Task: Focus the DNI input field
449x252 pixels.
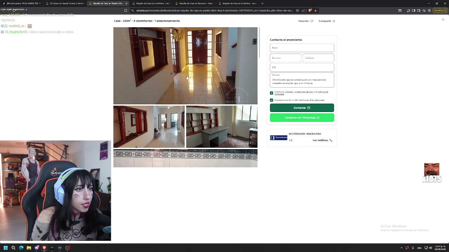Action: coord(302,67)
